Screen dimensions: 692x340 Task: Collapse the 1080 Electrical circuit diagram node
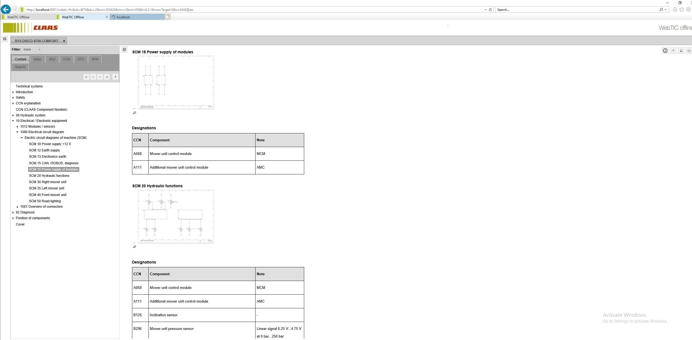point(18,132)
